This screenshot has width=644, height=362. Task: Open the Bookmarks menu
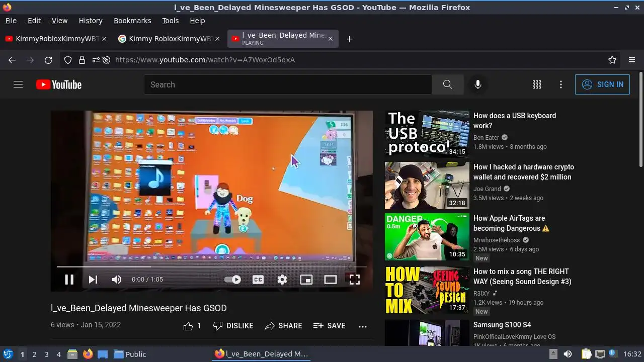[x=132, y=21]
